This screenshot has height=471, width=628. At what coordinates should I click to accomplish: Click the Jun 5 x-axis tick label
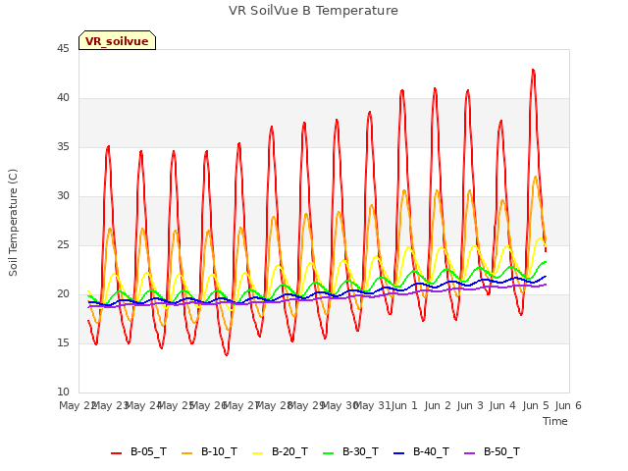tap(536, 405)
